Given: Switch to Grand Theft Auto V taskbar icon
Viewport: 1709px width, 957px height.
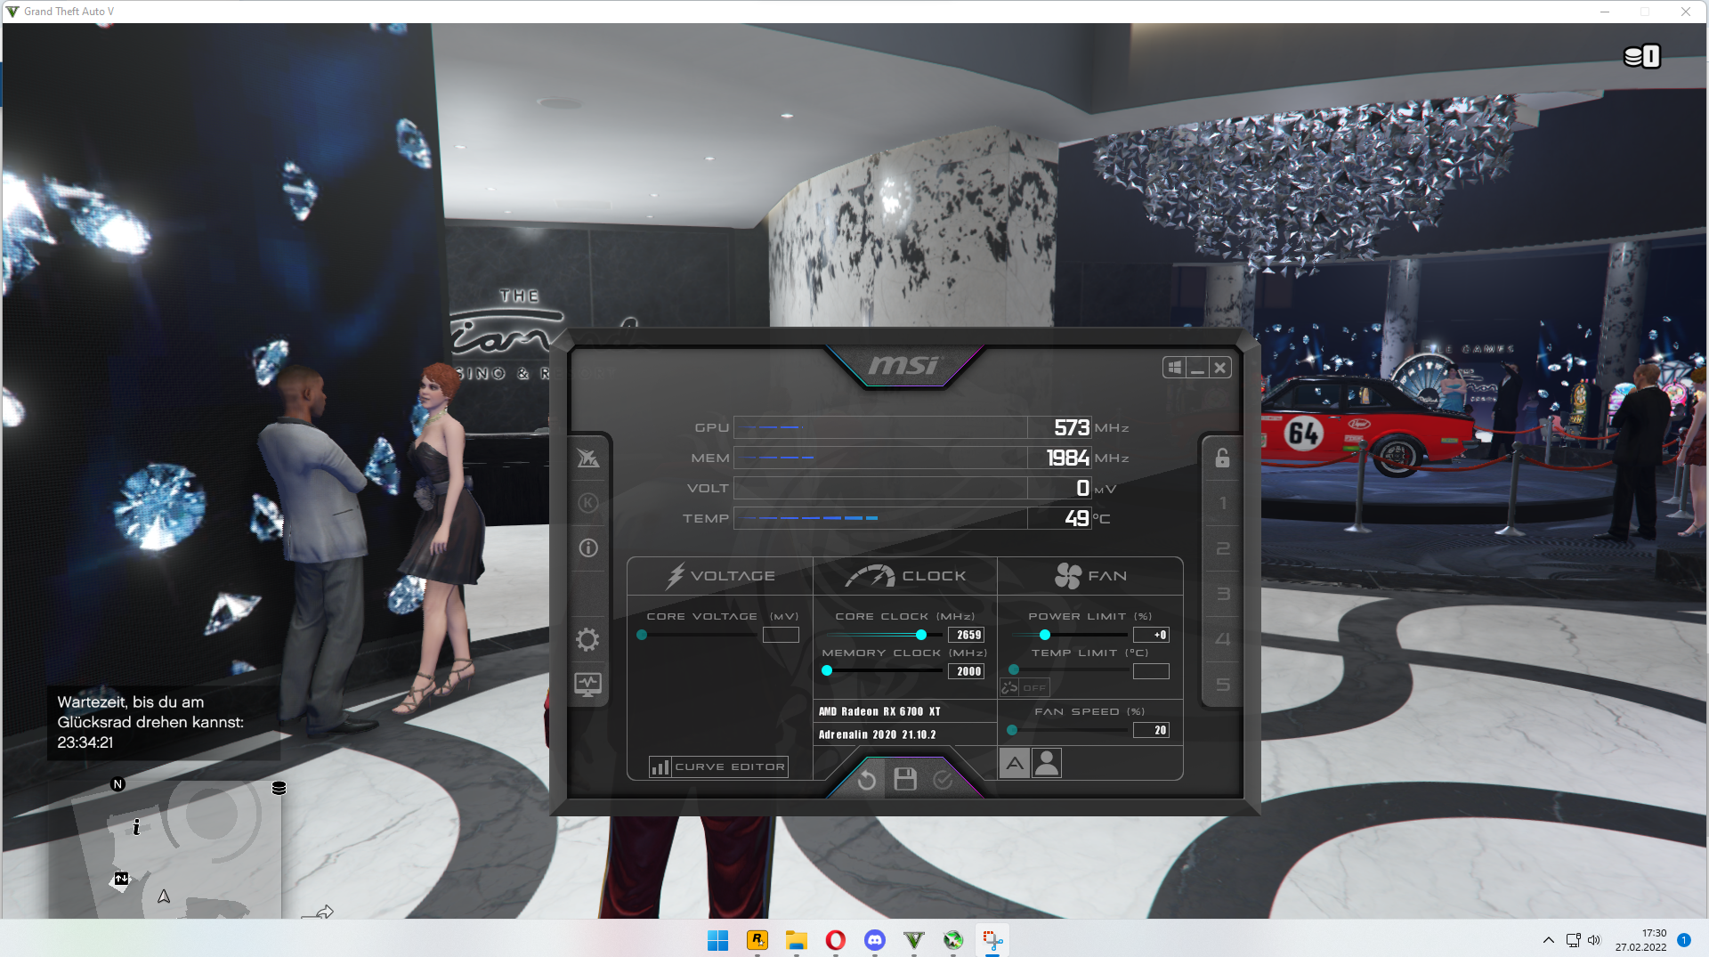Looking at the screenshot, I should pyautogui.click(x=913, y=940).
